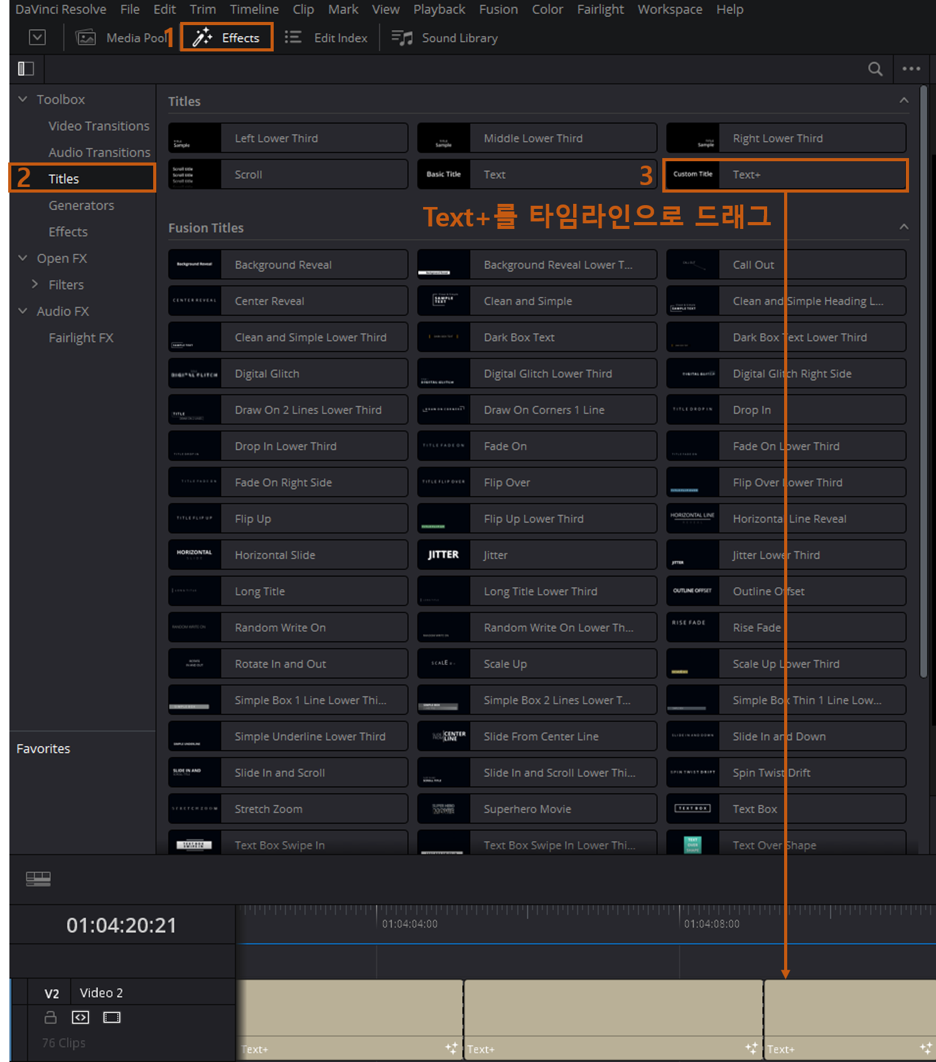Open the three-dots options menu
Screen dimensions: 936x1062
(911, 69)
